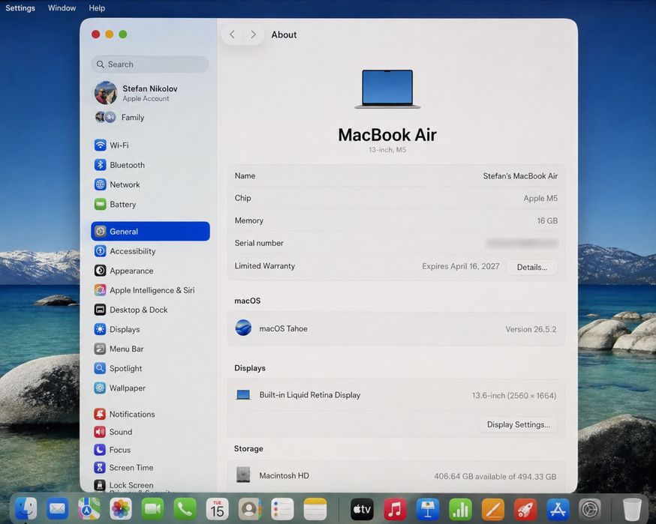Select Accessibility in the sidebar
656x524 pixels.
[x=150, y=250]
